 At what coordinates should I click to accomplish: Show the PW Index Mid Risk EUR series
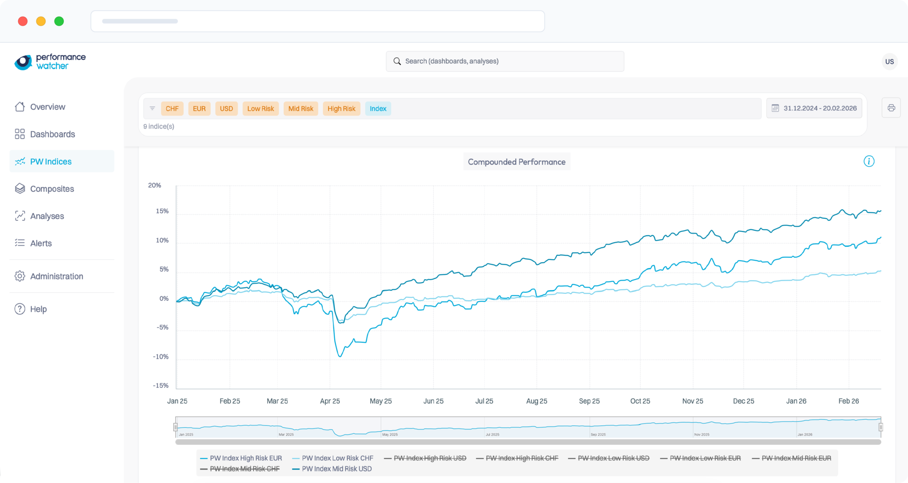[796, 458]
